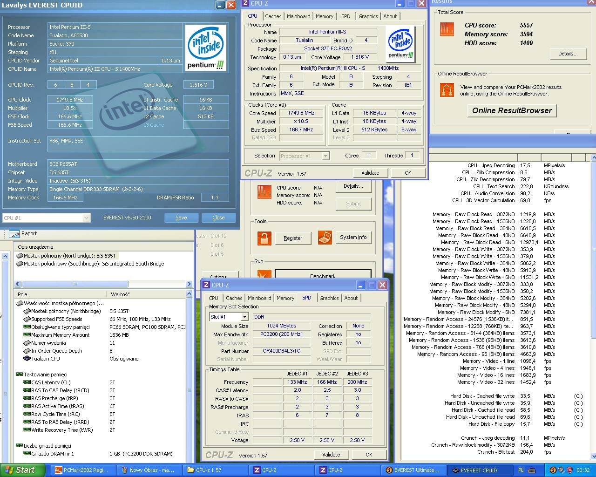The width and height of the screenshot is (596, 477).
Task: Click the Part Number GR400D64L3/1G field
Action: click(282, 351)
